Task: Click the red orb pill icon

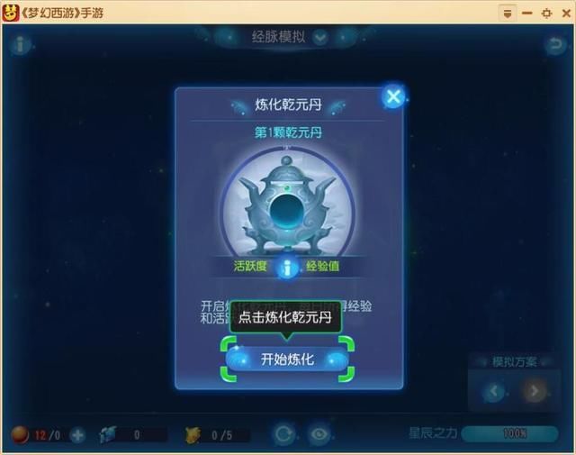Action: (x=20, y=435)
